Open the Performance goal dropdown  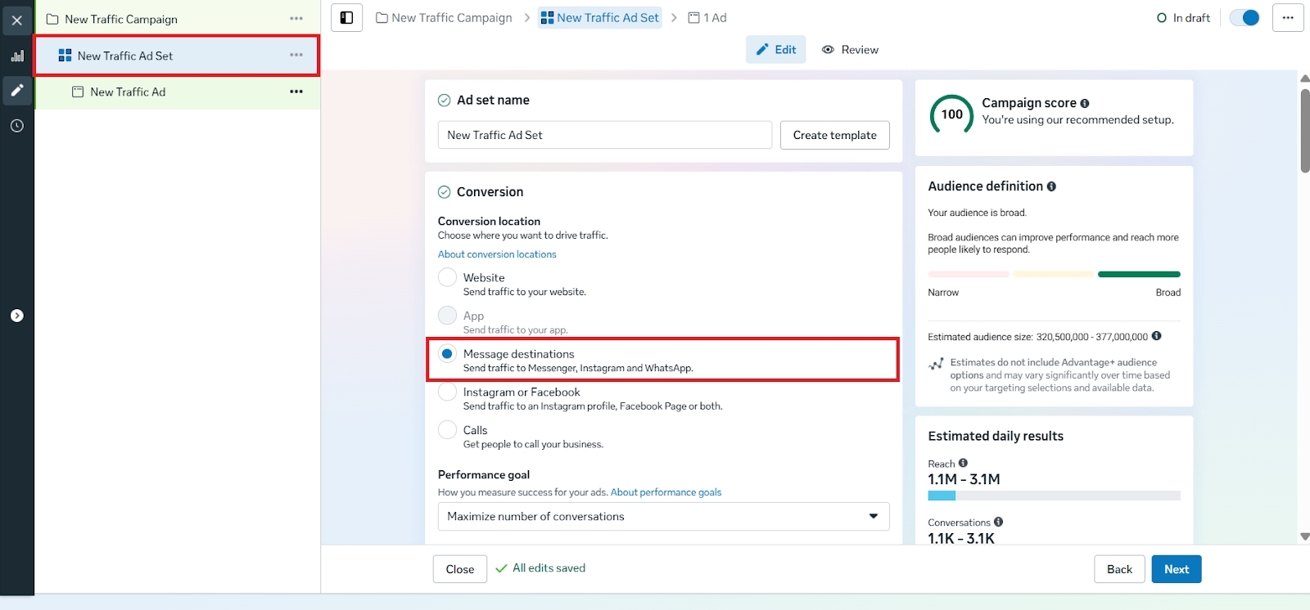663,516
